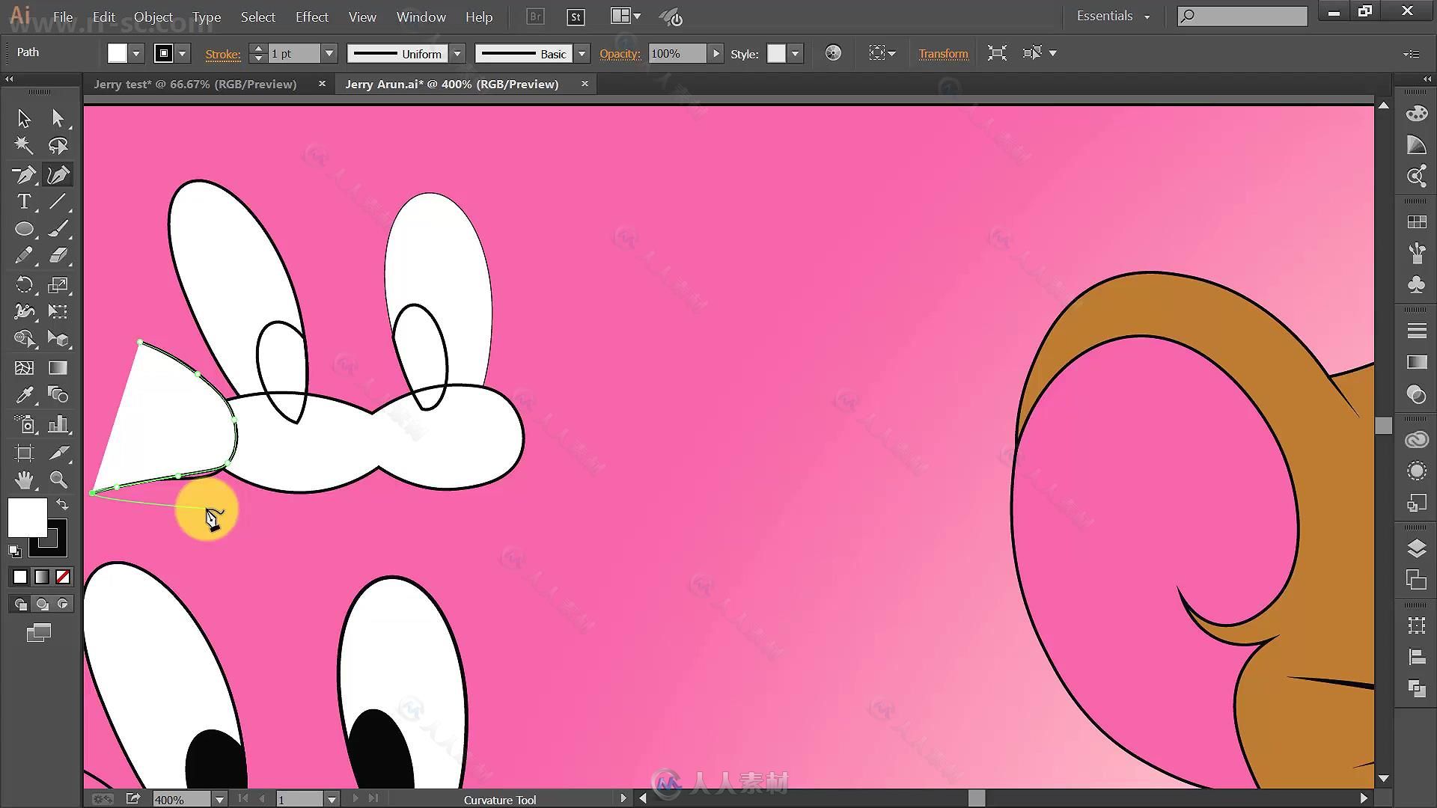This screenshot has width=1437, height=808.
Task: Open the Object menu
Action: 153,16
